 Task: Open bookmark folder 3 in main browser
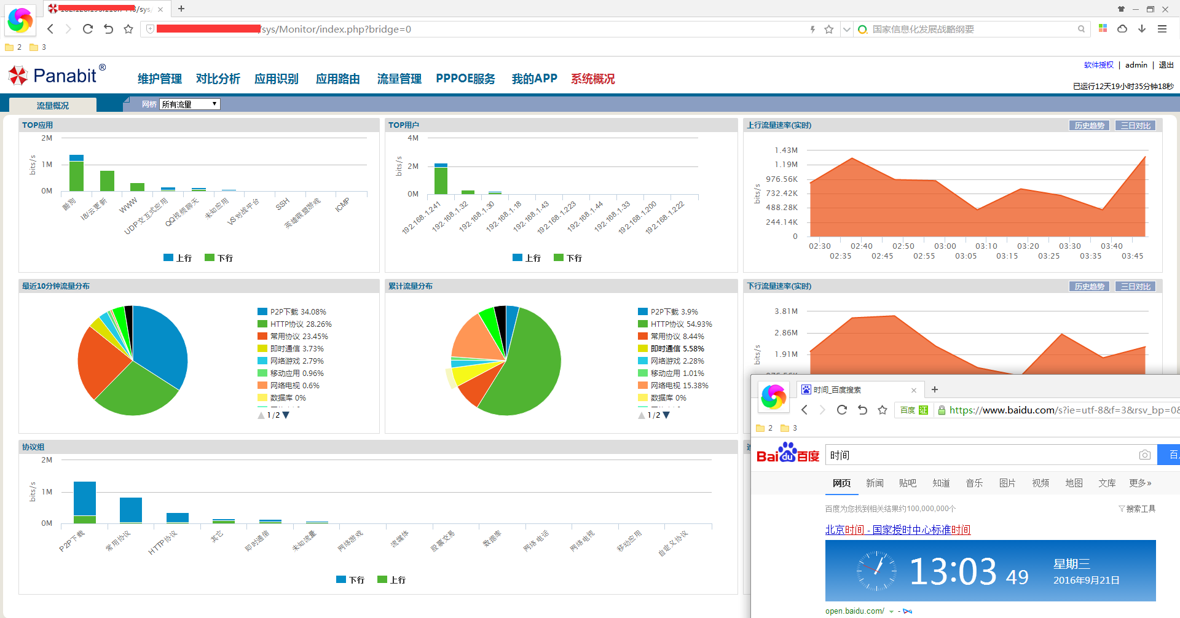[38, 47]
